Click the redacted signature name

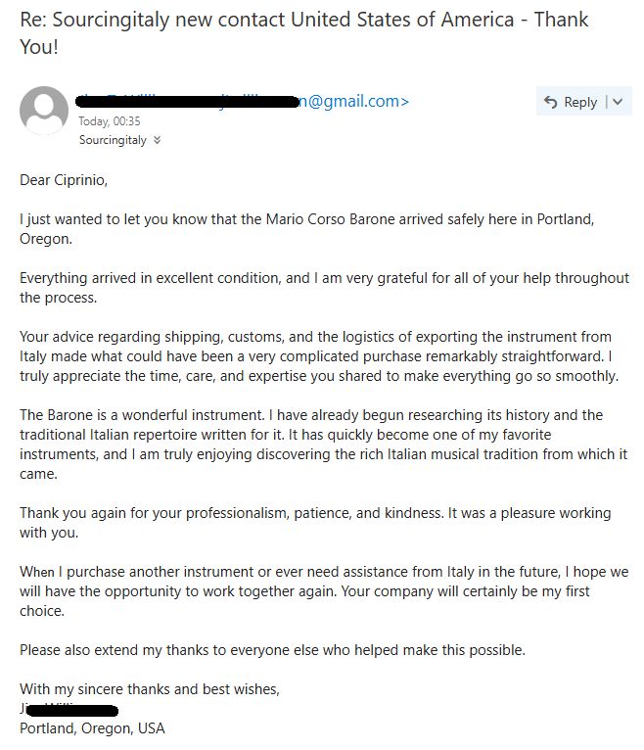pyautogui.click(x=69, y=710)
